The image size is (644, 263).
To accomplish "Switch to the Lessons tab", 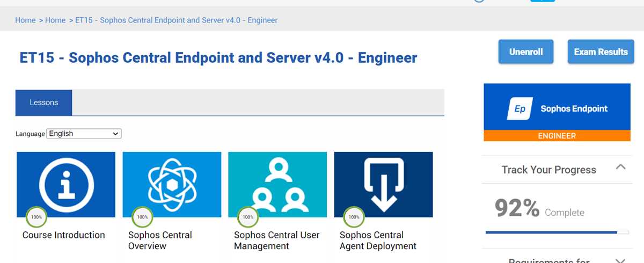I will (x=43, y=103).
